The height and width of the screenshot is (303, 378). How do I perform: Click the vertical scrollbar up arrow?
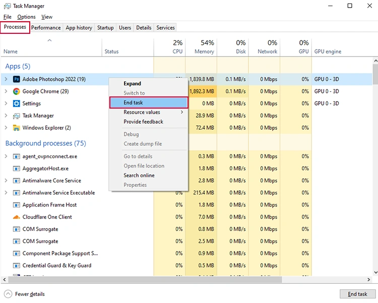[375, 61]
